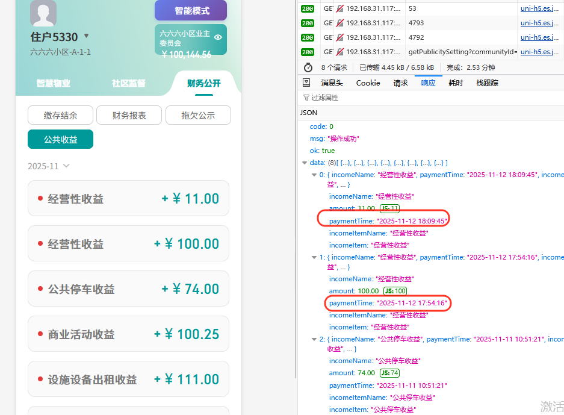Open the 住户5330 account dropdown arrow
Screen dimensions: 564x415
point(86,36)
